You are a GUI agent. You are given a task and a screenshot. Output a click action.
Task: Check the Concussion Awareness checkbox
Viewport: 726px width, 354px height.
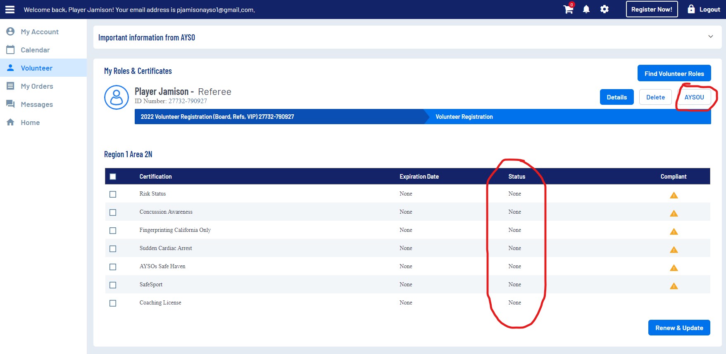[113, 212]
